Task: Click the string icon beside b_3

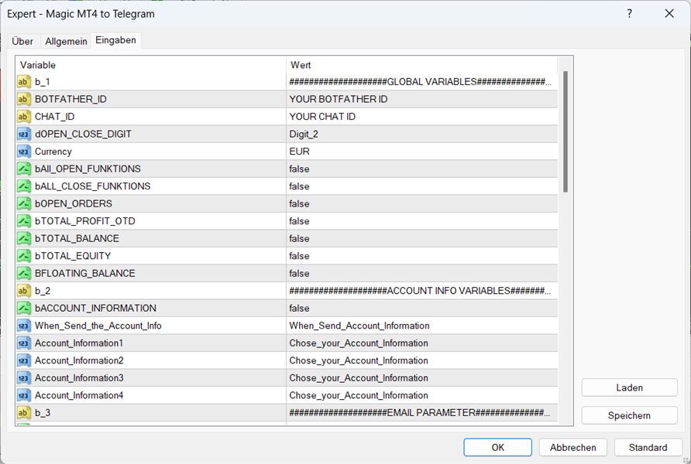Action: (23, 413)
